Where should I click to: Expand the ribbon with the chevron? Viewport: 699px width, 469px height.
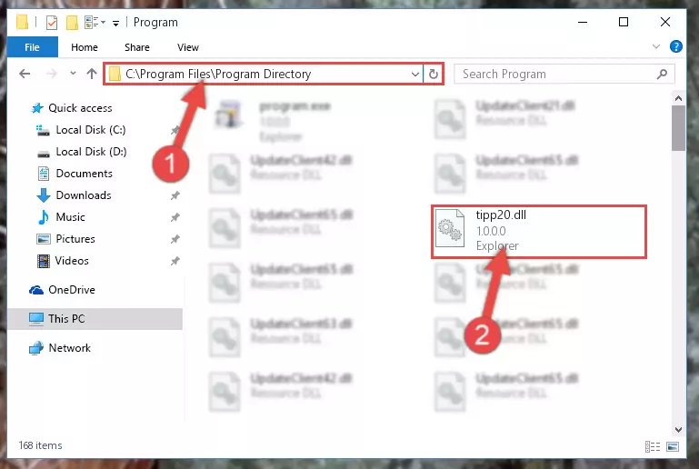(x=656, y=46)
